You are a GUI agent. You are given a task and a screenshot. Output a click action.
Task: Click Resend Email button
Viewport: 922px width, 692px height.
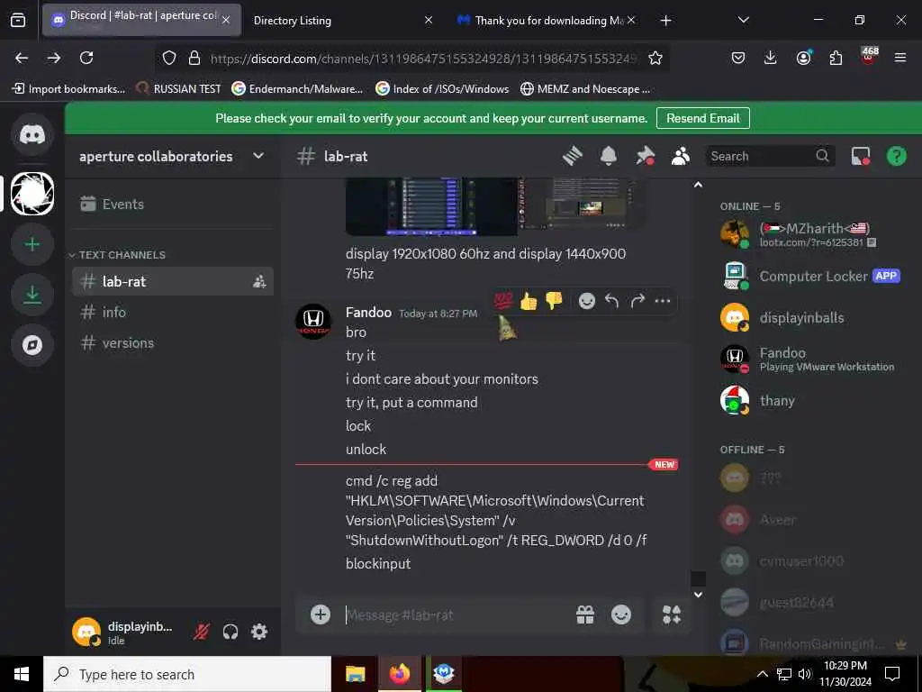point(702,118)
